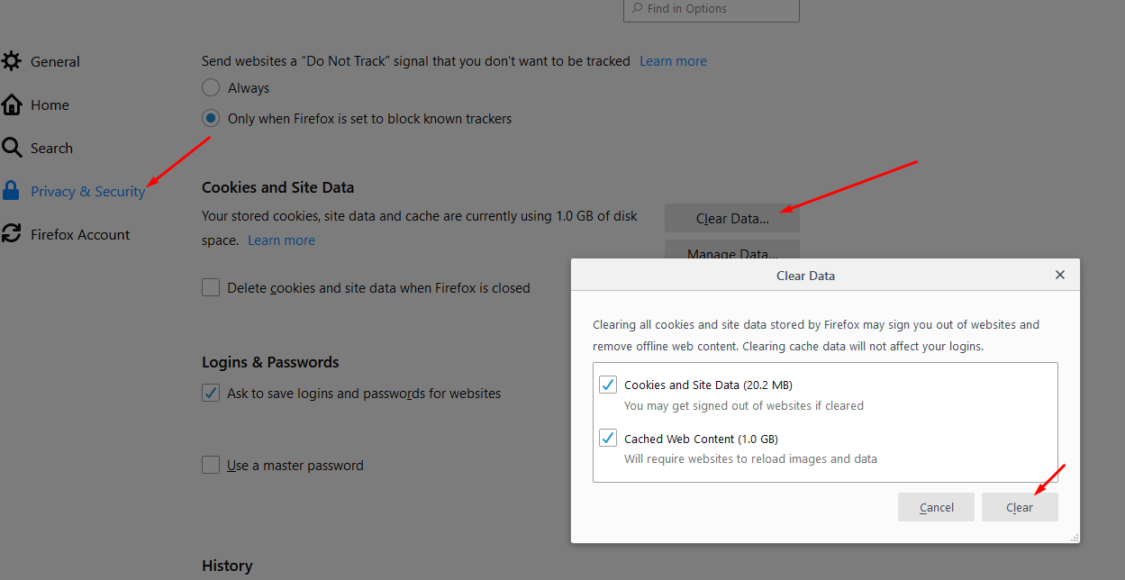Open the Home panel via house icon
This screenshot has width=1125, height=580.
[13, 104]
